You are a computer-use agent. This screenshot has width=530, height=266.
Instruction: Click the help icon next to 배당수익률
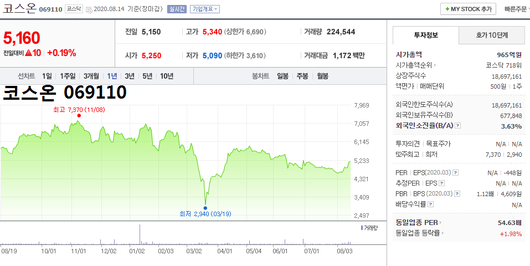click(x=431, y=204)
